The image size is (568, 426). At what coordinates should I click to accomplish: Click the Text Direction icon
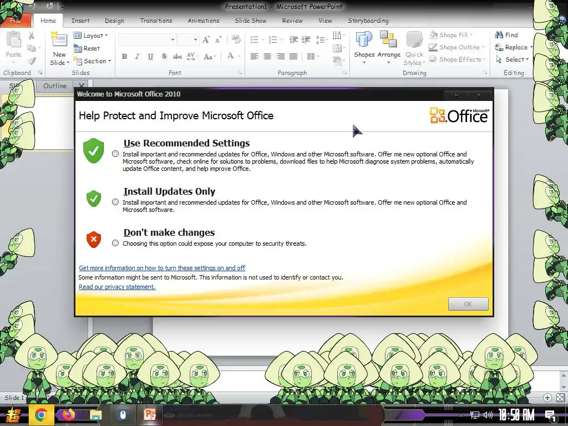[x=338, y=35]
